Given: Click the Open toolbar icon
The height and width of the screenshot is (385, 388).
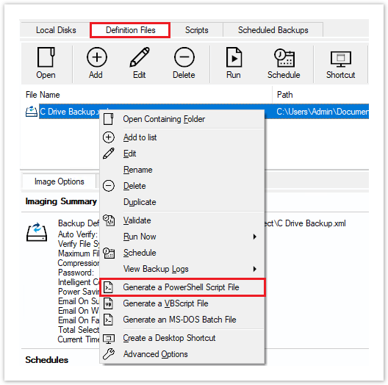Looking at the screenshot, I should [46, 57].
